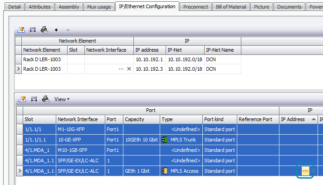Sort by IP Address column arrow
The image size is (323, 185).
(x=313, y=119)
